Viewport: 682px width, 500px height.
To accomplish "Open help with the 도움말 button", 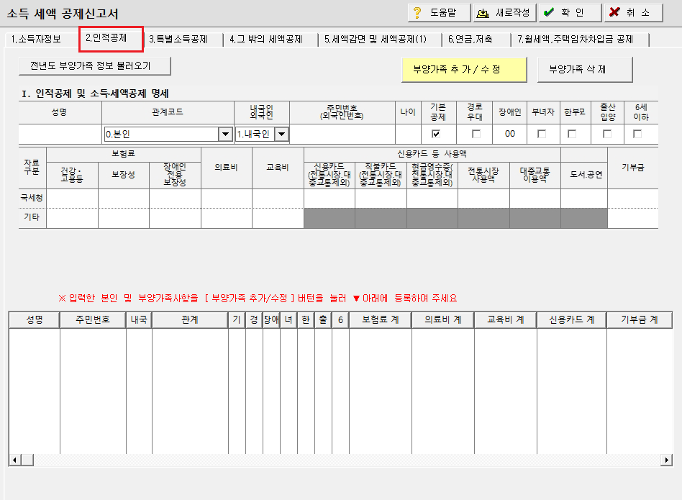I will pos(440,13).
